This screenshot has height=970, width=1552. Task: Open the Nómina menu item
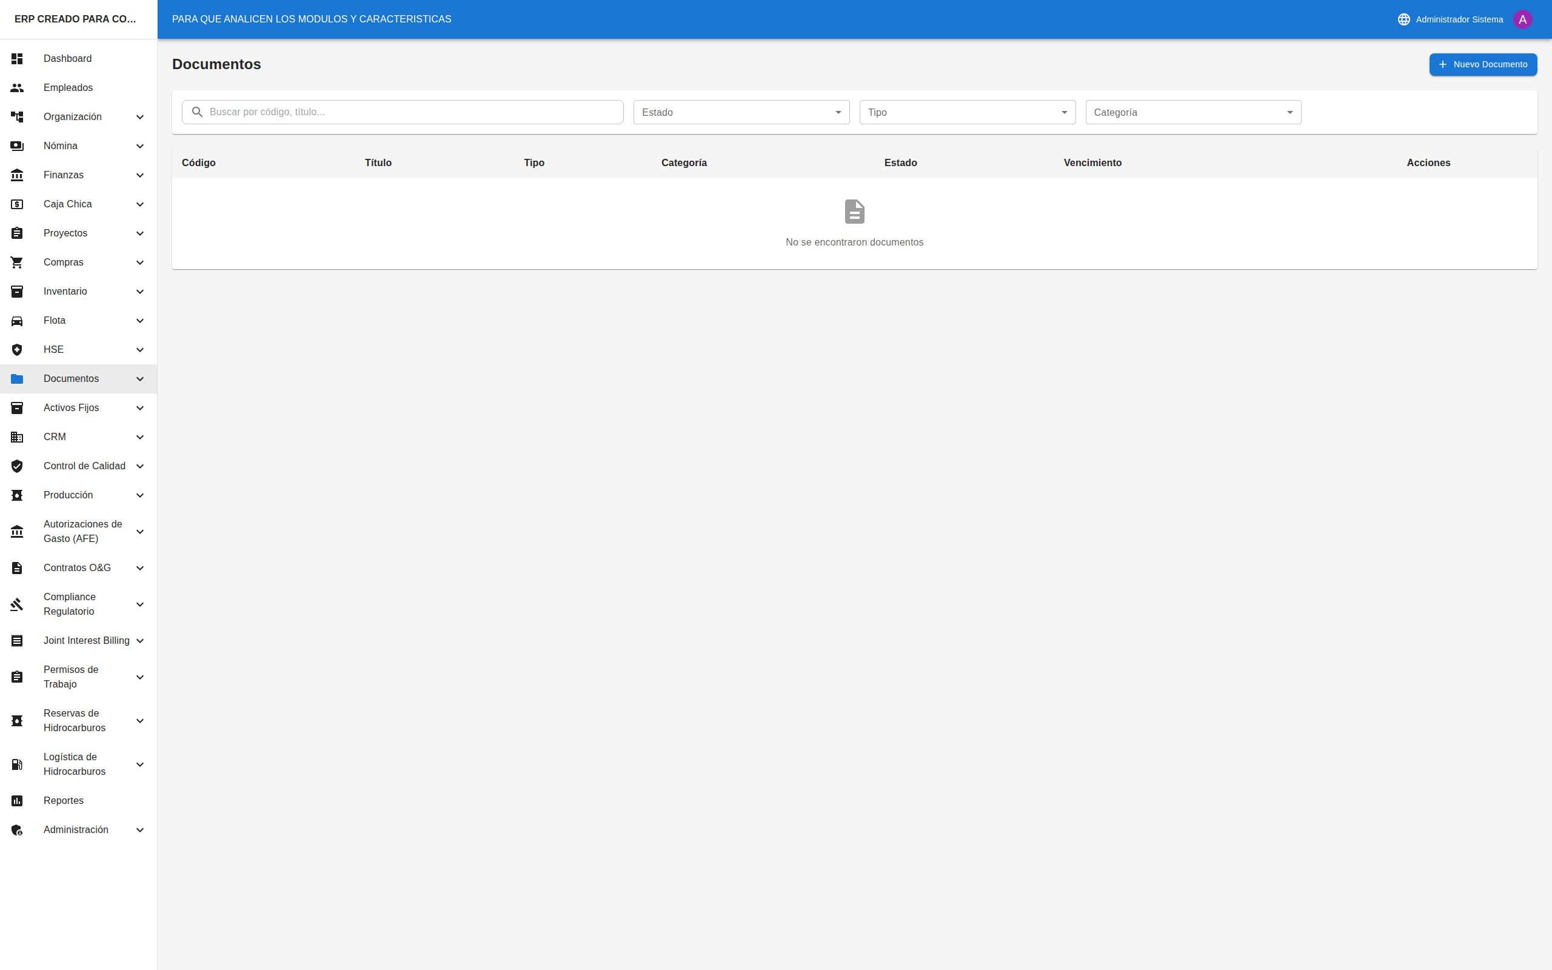[62, 145]
